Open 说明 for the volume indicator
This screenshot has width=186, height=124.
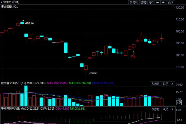(165, 84)
